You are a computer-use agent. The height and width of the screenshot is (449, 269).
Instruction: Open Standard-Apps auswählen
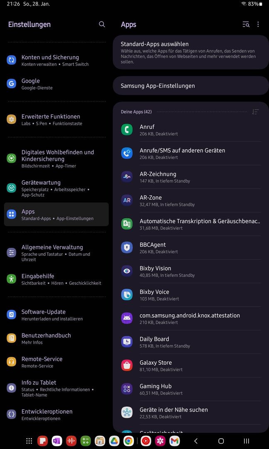coord(191,52)
